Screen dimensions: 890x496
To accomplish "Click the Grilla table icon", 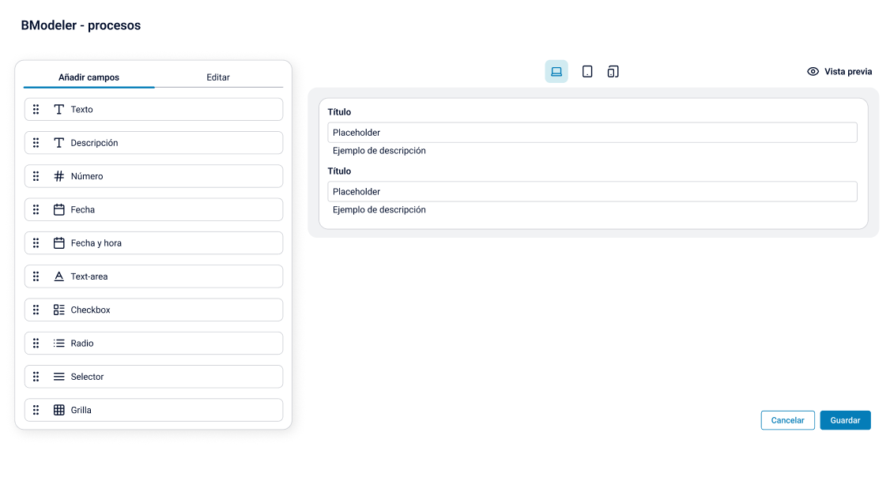I will [x=58, y=410].
